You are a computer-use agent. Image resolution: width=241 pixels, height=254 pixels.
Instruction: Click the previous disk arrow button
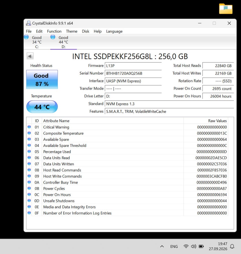(x=30, y=56)
